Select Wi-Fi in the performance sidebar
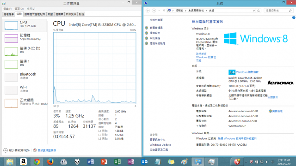 pyautogui.click(x=25, y=90)
